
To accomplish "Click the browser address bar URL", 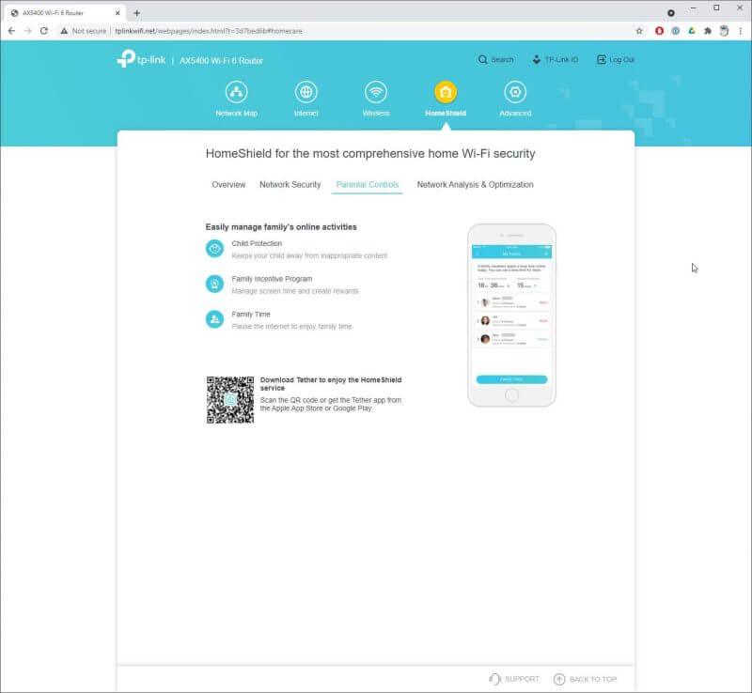I will point(209,31).
